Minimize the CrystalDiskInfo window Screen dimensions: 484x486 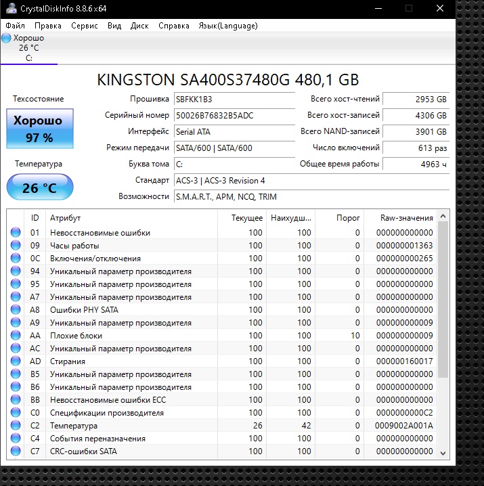point(378,8)
